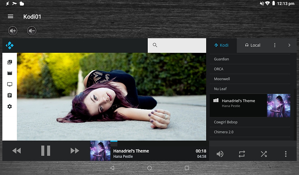Open the player more options menu
Screen dimensions: 299x175
(x=286, y=154)
